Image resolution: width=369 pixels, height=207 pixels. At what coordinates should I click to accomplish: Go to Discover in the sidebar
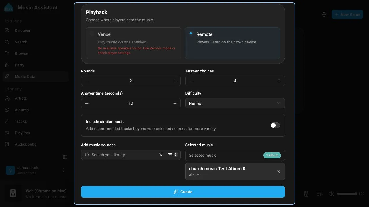click(x=36, y=30)
